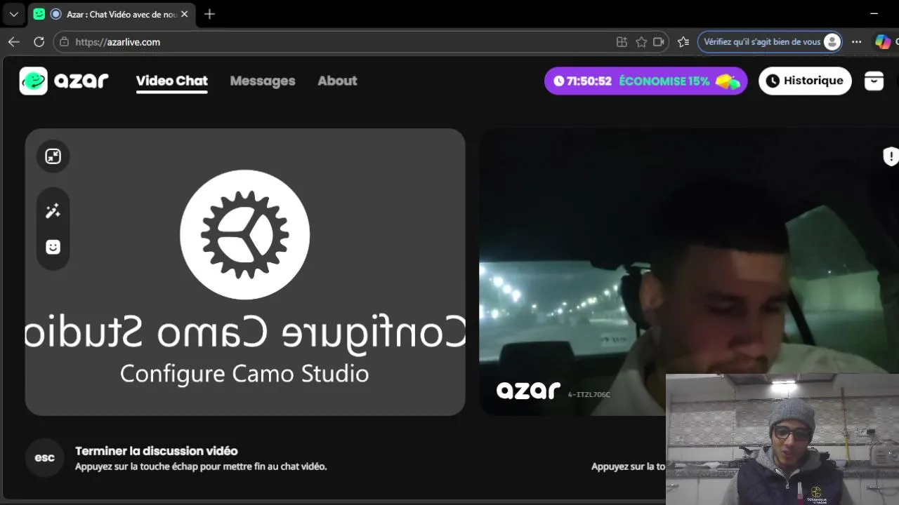
Task: Bookmark the page with the star icon
Action: pyautogui.click(x=641, y=42)
